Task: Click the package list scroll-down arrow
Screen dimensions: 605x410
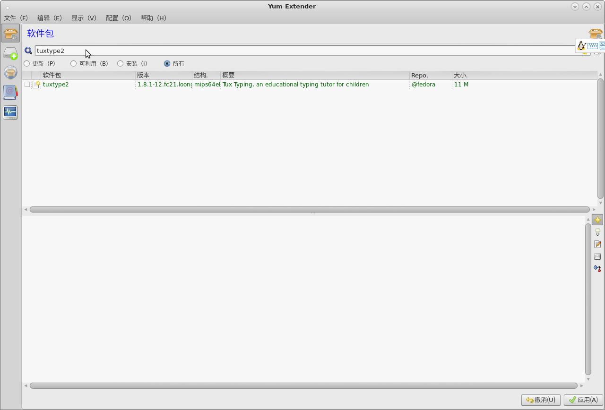Action: (600, 203)
